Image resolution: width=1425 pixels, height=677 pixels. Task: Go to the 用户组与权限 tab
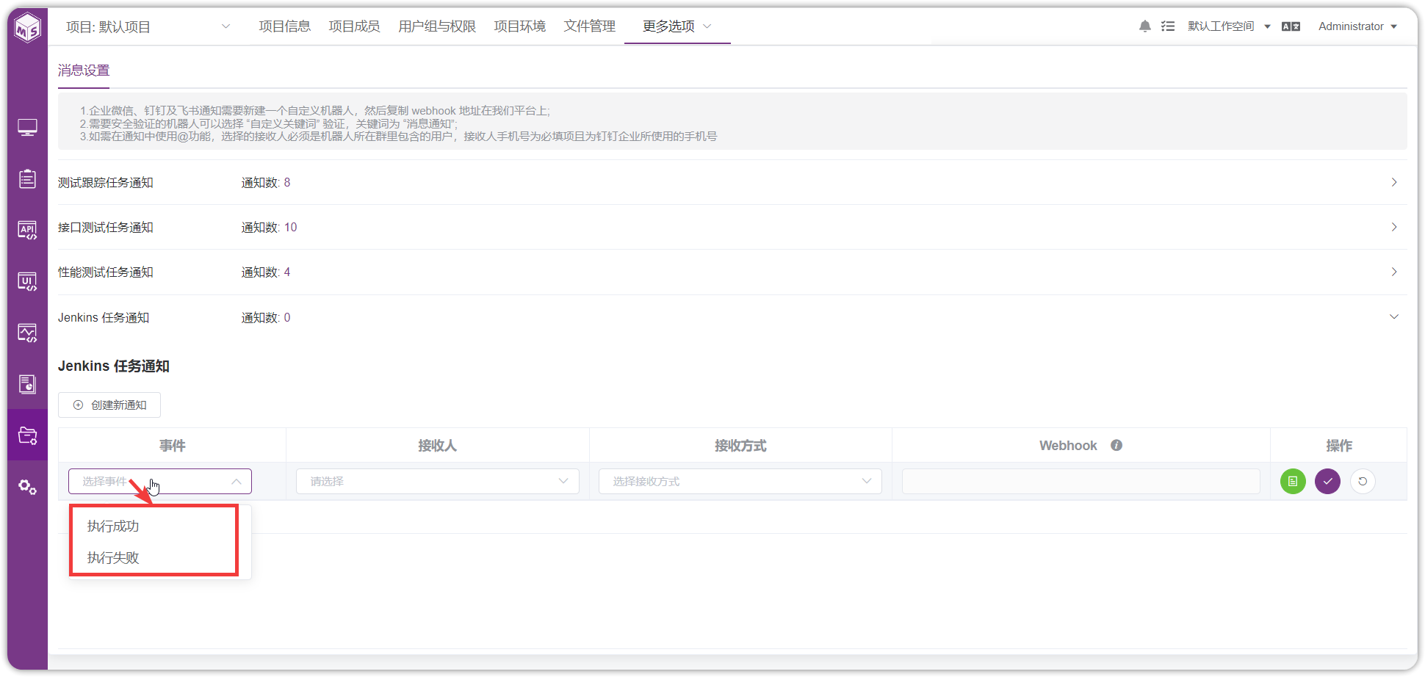[x=437, y=26]
